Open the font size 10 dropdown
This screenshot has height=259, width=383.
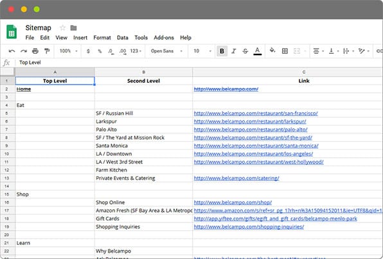click(x=202, y=51)
